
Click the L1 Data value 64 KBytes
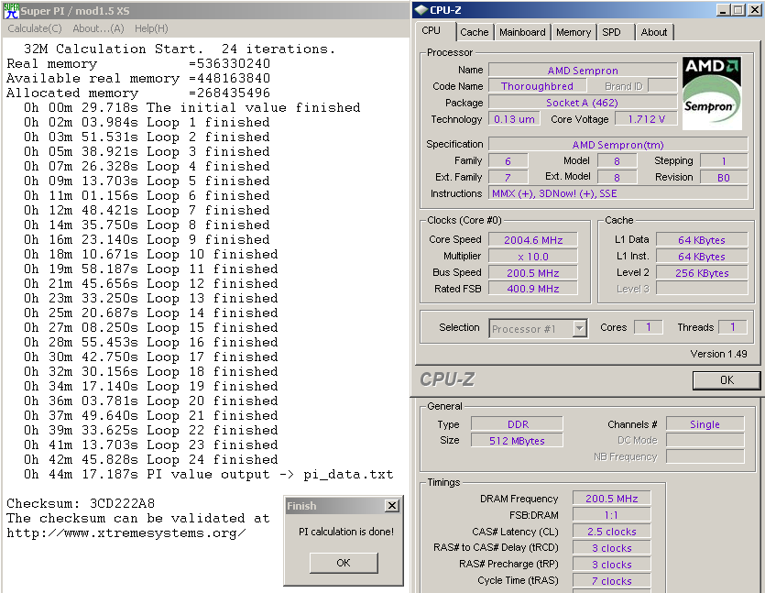pyautogui.click(x=702, y=239)
